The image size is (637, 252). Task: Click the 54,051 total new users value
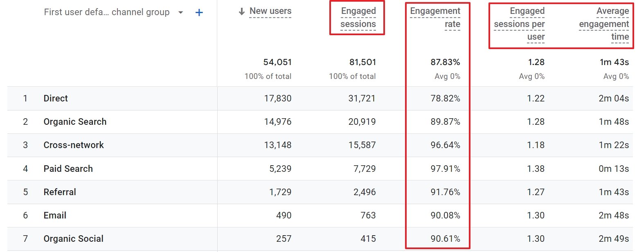click(x=277, y=62)
